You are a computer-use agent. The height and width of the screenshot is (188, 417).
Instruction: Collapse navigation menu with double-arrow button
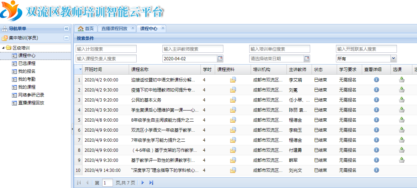[x=66, y=29]
